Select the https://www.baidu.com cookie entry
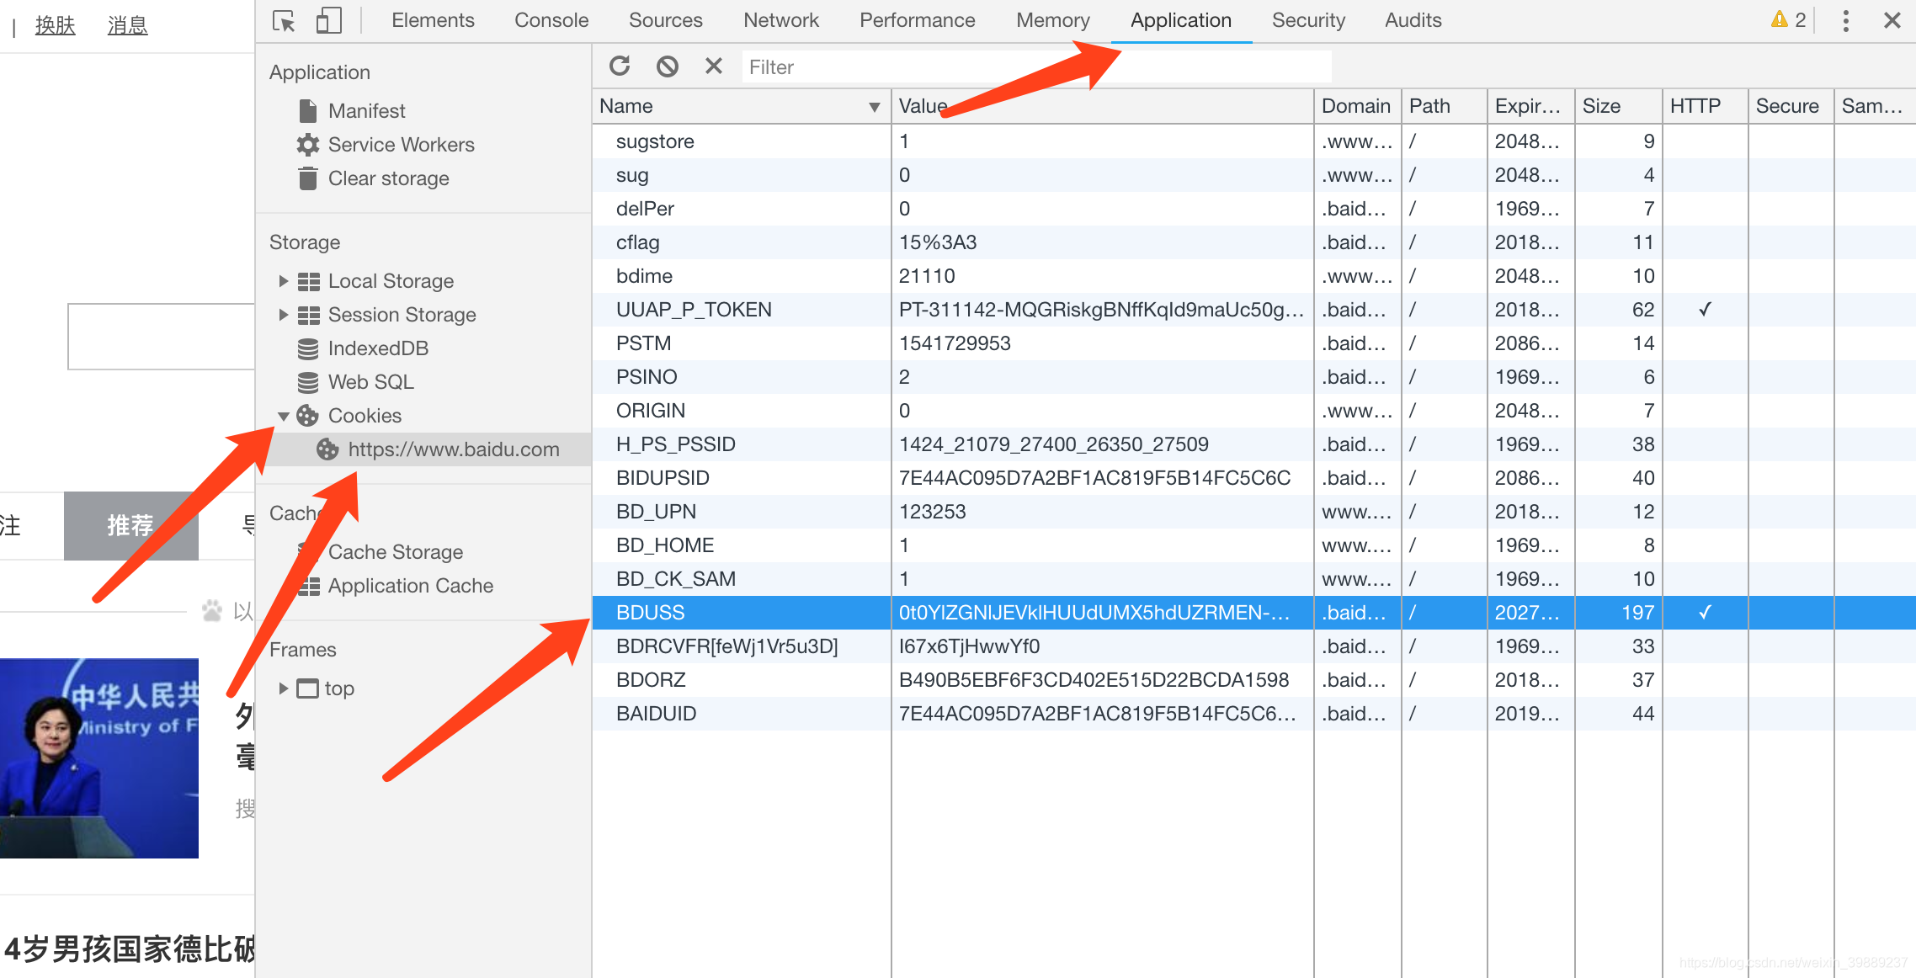 (x=453, y=449)
